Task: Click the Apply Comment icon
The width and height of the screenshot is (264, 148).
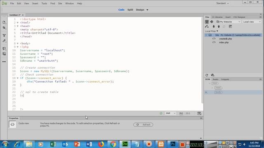Action: click(x=4, y=49)
